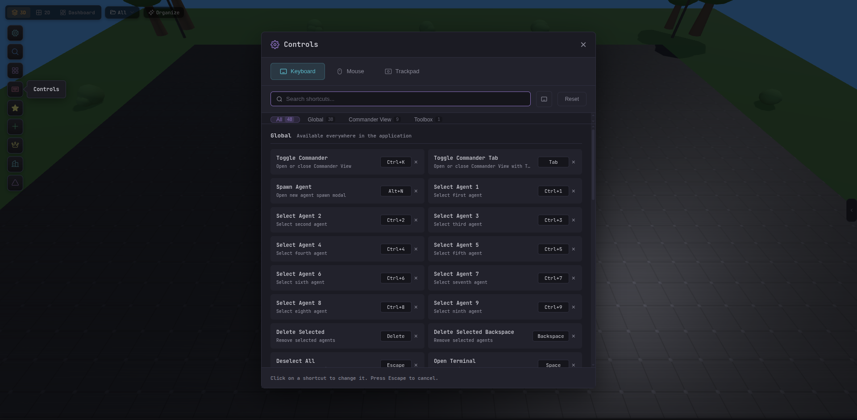Filter by Global category

(x=321, y=120)
